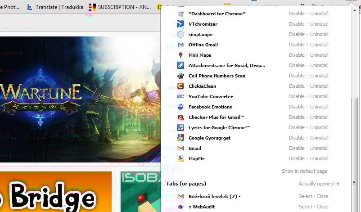Select the Beérkező levelek tab entry
The image size is (361, 212).
306,196
